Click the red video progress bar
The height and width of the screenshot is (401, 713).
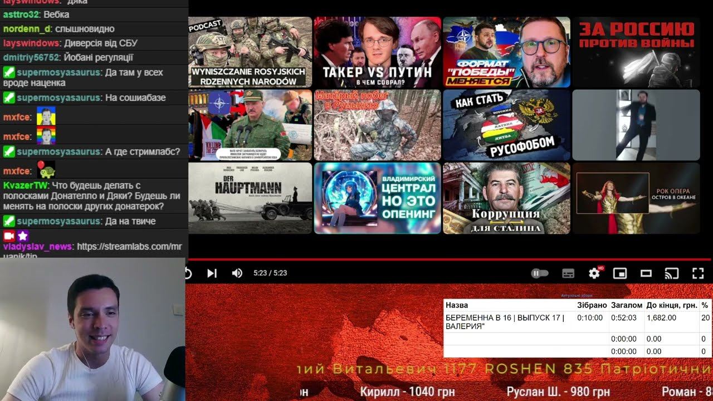449,260
